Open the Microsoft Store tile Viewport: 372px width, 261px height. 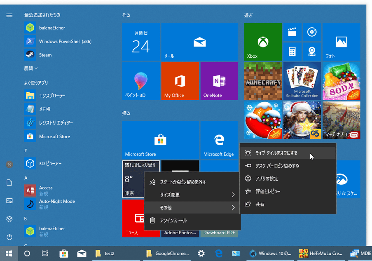pyautogui.click(x=161, y=140)
